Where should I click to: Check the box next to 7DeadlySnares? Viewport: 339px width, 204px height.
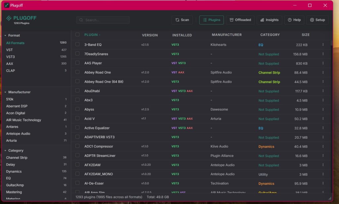point(77,54)
